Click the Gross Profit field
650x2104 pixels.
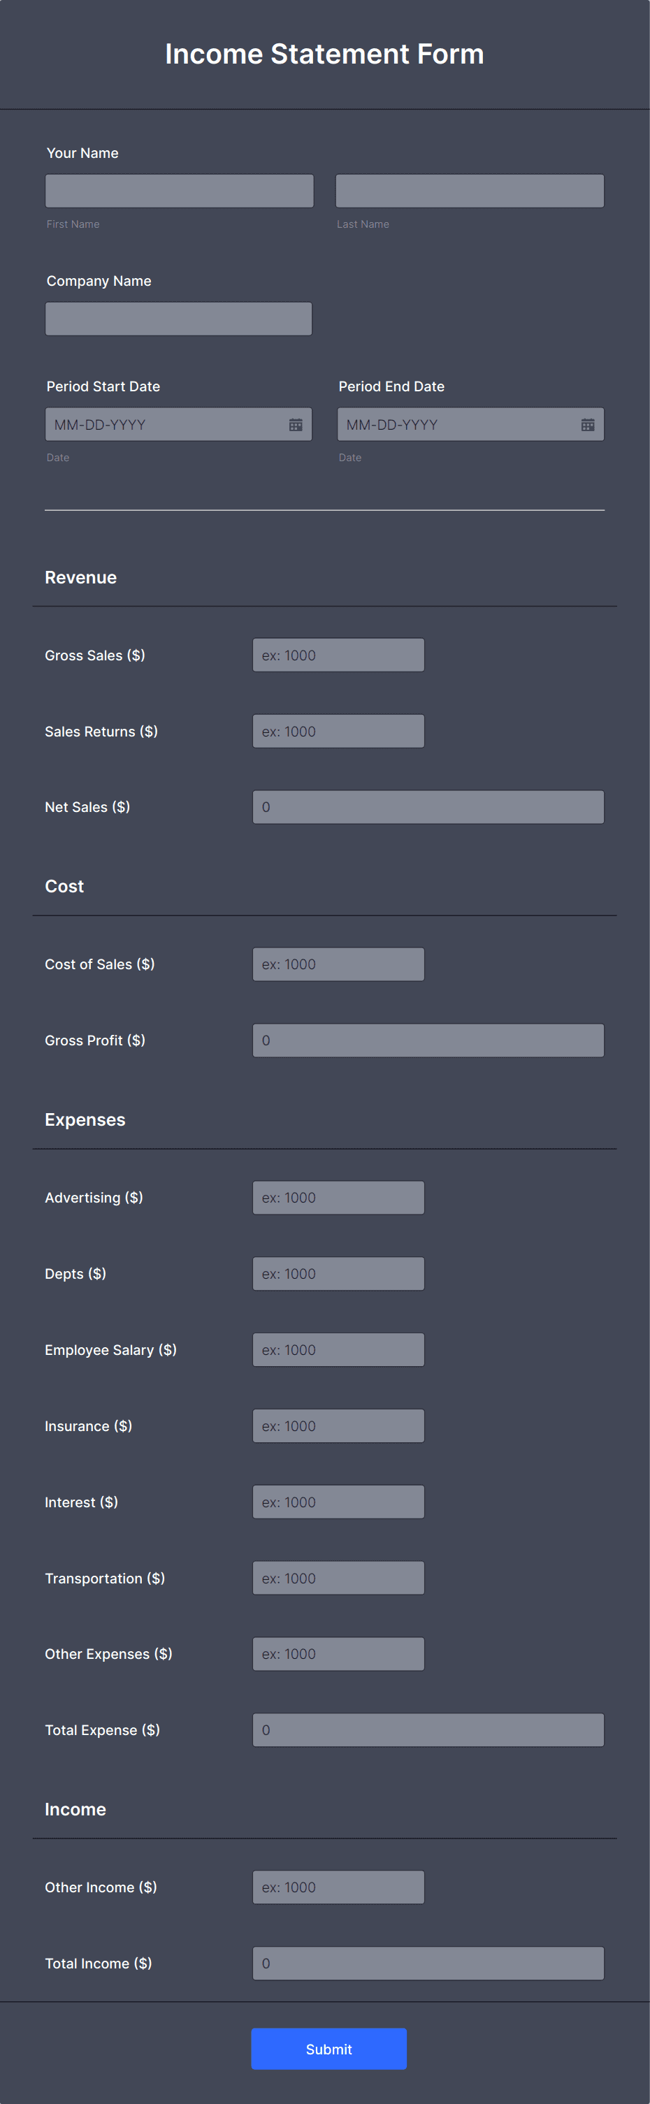click(x=428, y=1040)
